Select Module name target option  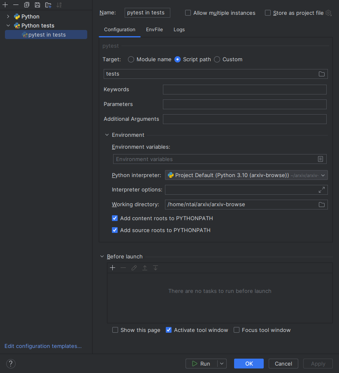(131, 60)
